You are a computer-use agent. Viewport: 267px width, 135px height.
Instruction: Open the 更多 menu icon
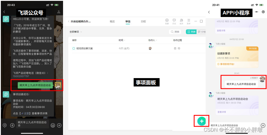[x=189, y=21]
